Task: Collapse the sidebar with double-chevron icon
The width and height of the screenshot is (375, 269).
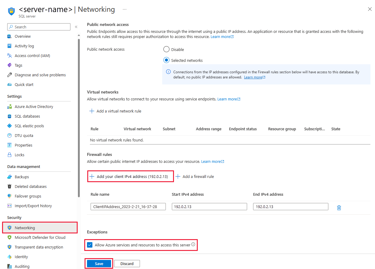Action: [x=76, y=27]
